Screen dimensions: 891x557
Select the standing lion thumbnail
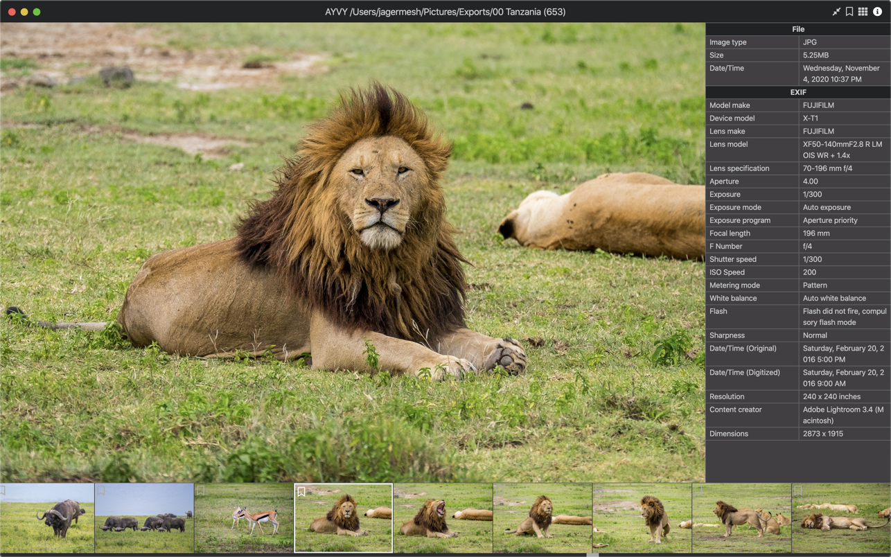642,518
